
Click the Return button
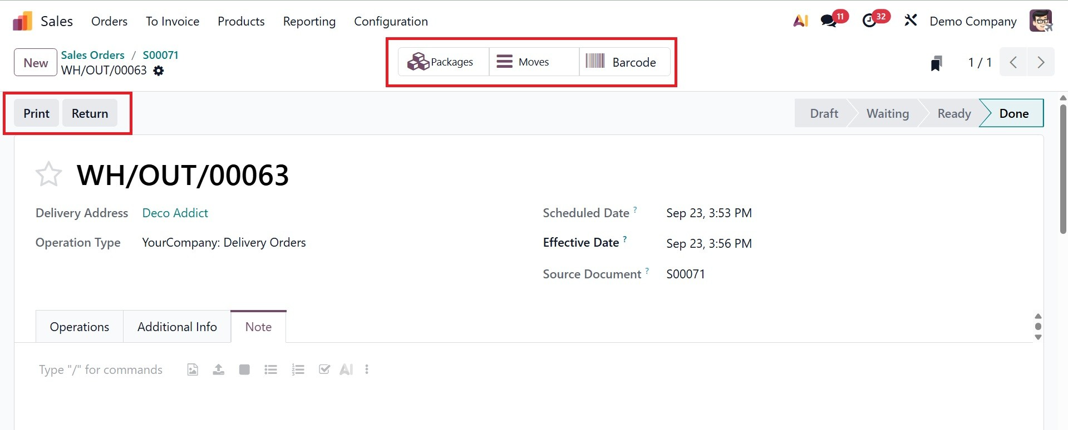tap(90, 113)
